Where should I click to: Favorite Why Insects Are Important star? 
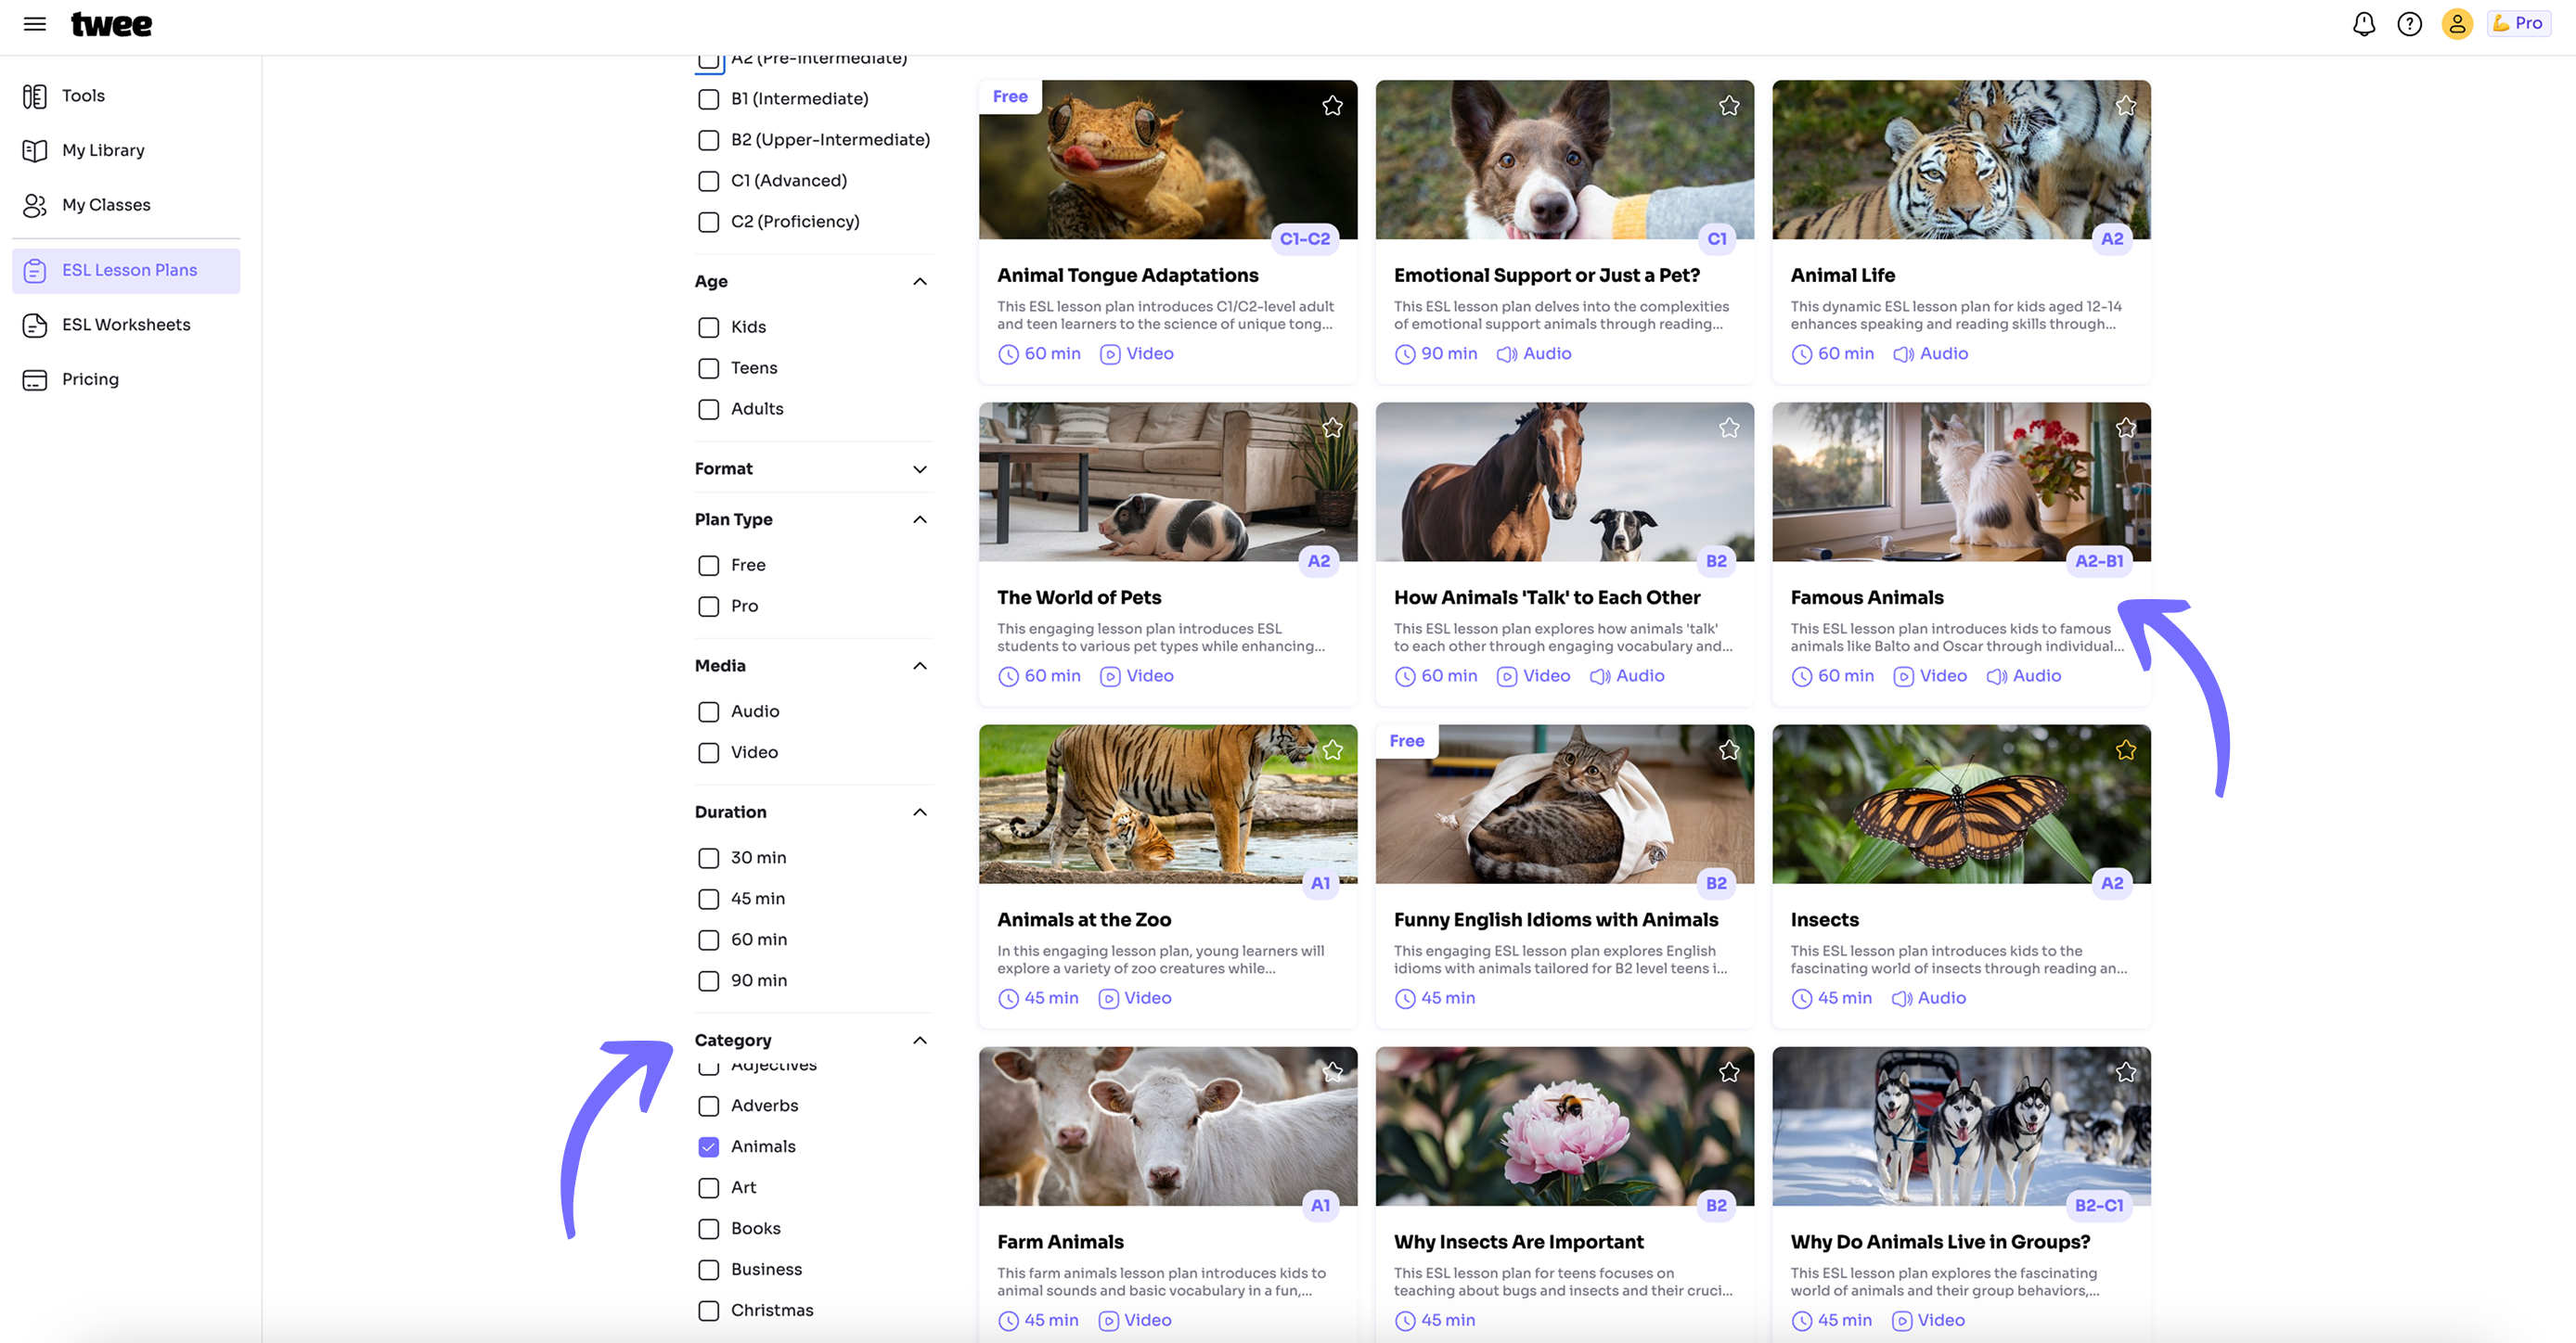pyautogui.click(x=1729, y=1072)
